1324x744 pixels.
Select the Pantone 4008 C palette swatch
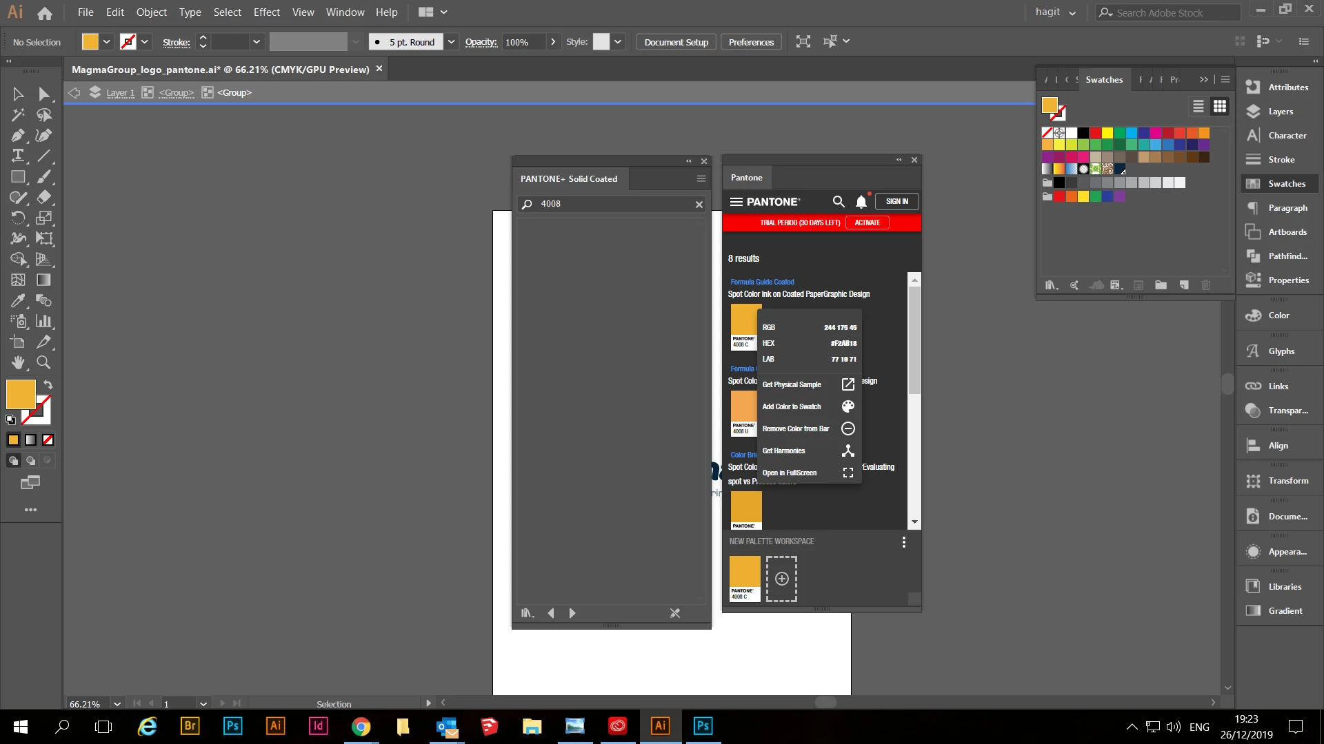click(745, 579)
